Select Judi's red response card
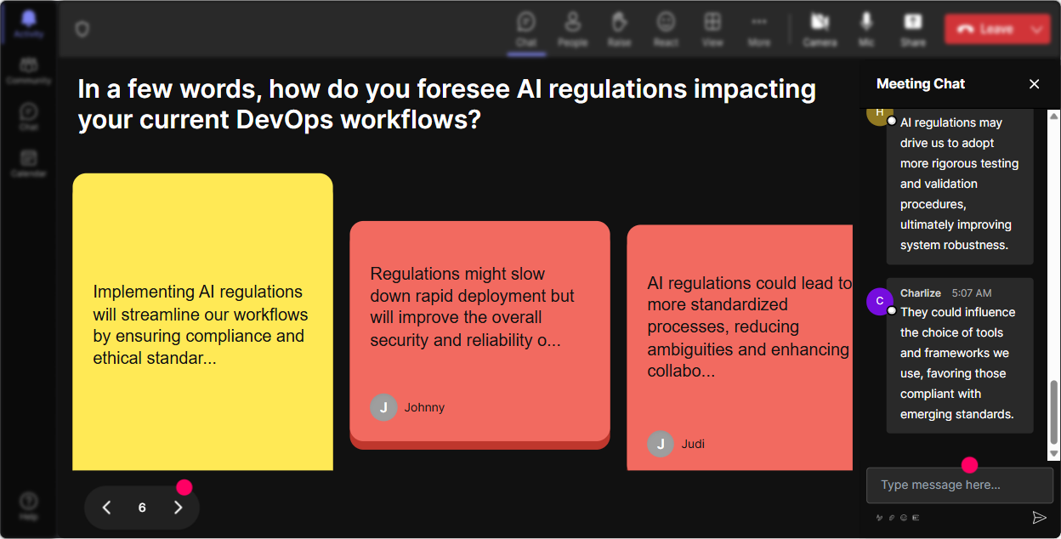 click(740, 348)
